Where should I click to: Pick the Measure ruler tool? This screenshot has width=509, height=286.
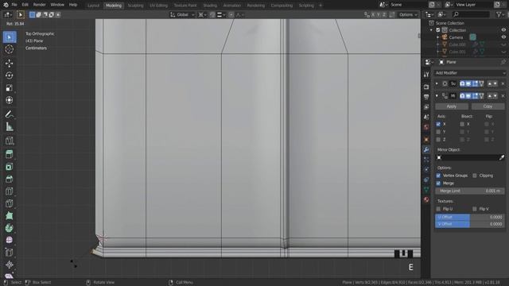10,127
